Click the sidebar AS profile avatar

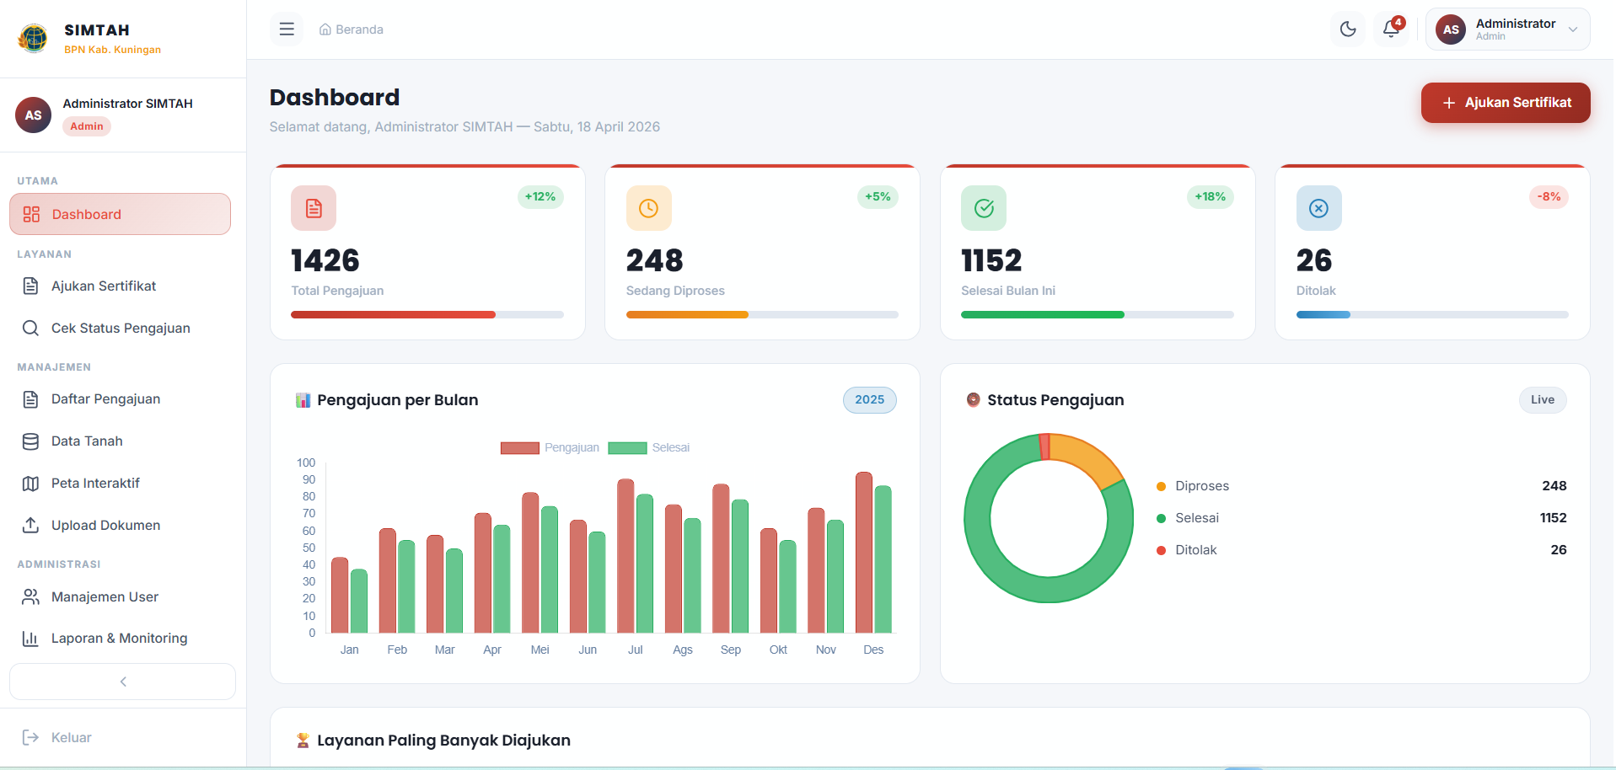click(33, 115)
